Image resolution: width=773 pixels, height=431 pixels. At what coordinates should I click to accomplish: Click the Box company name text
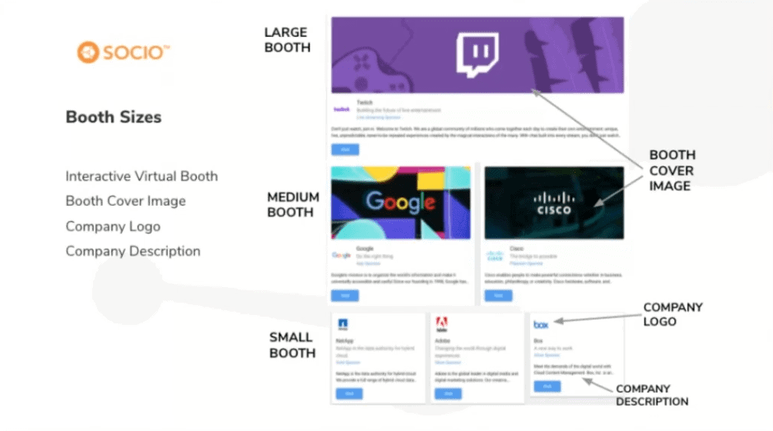coord(538,341)
